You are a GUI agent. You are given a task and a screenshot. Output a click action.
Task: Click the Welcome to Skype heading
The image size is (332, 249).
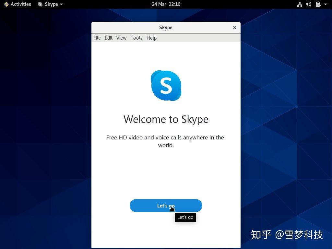pos(166,119)
